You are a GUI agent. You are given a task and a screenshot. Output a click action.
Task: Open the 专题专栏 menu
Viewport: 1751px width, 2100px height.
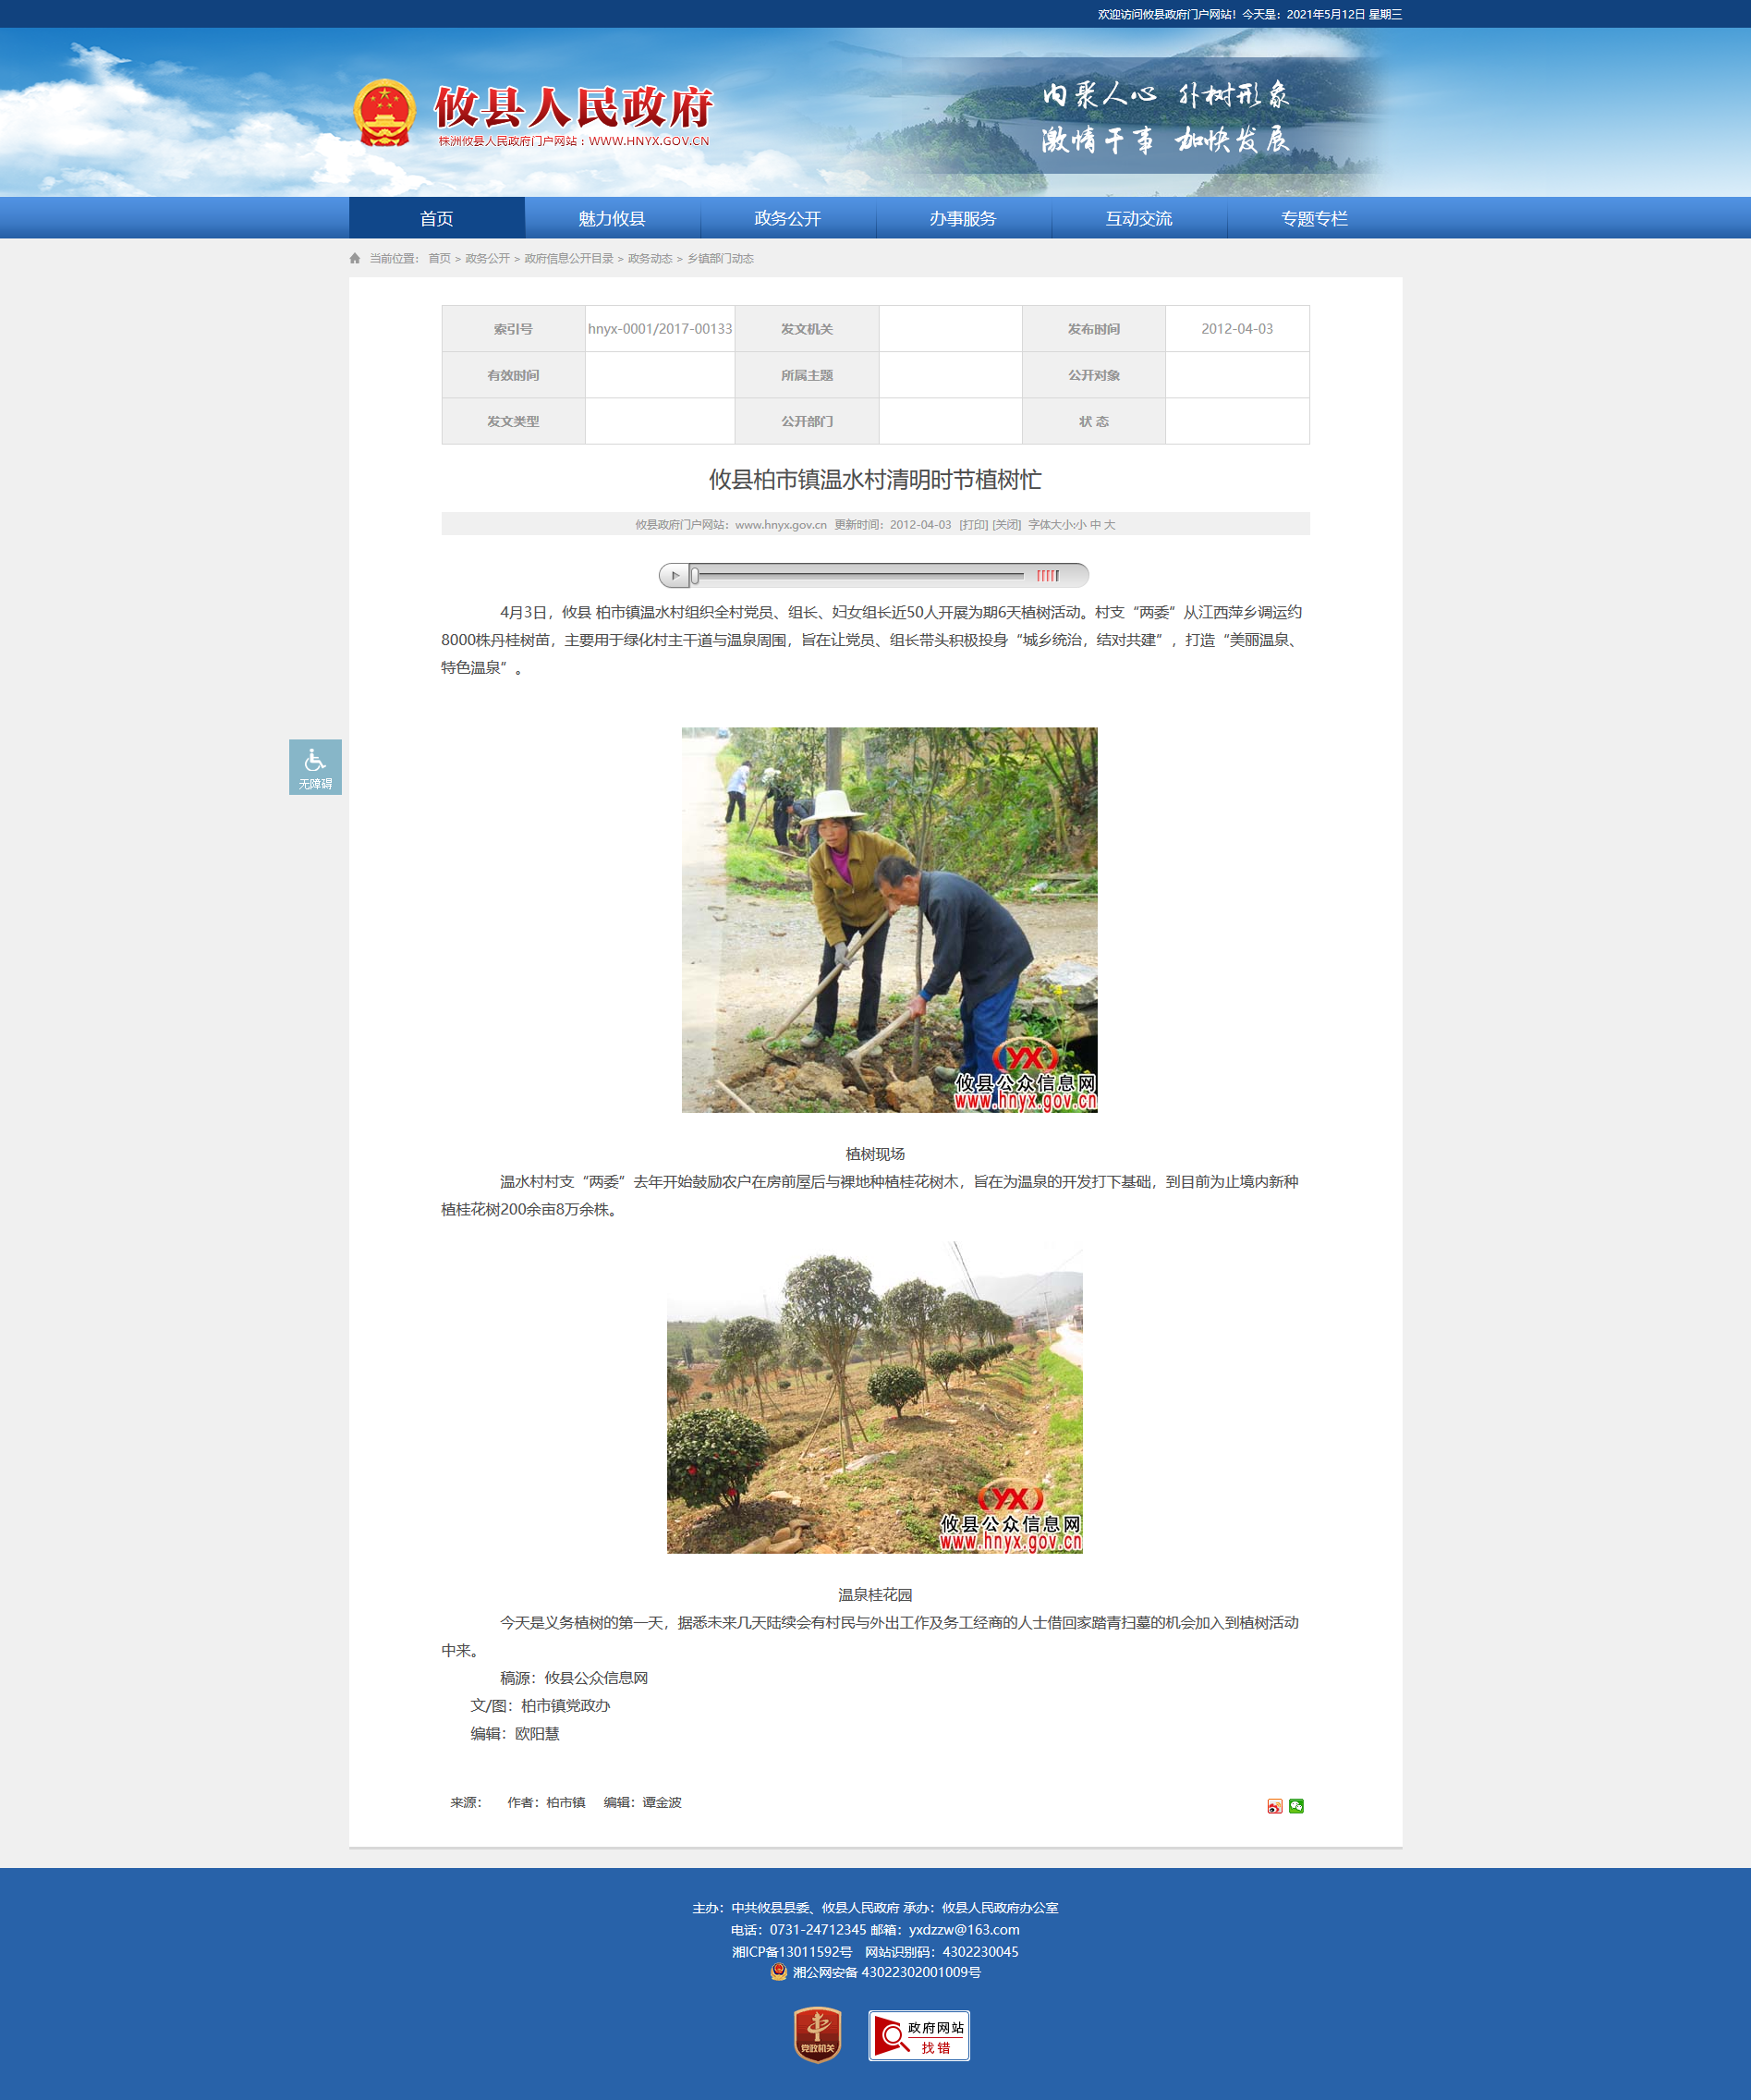click(1314, 218)
